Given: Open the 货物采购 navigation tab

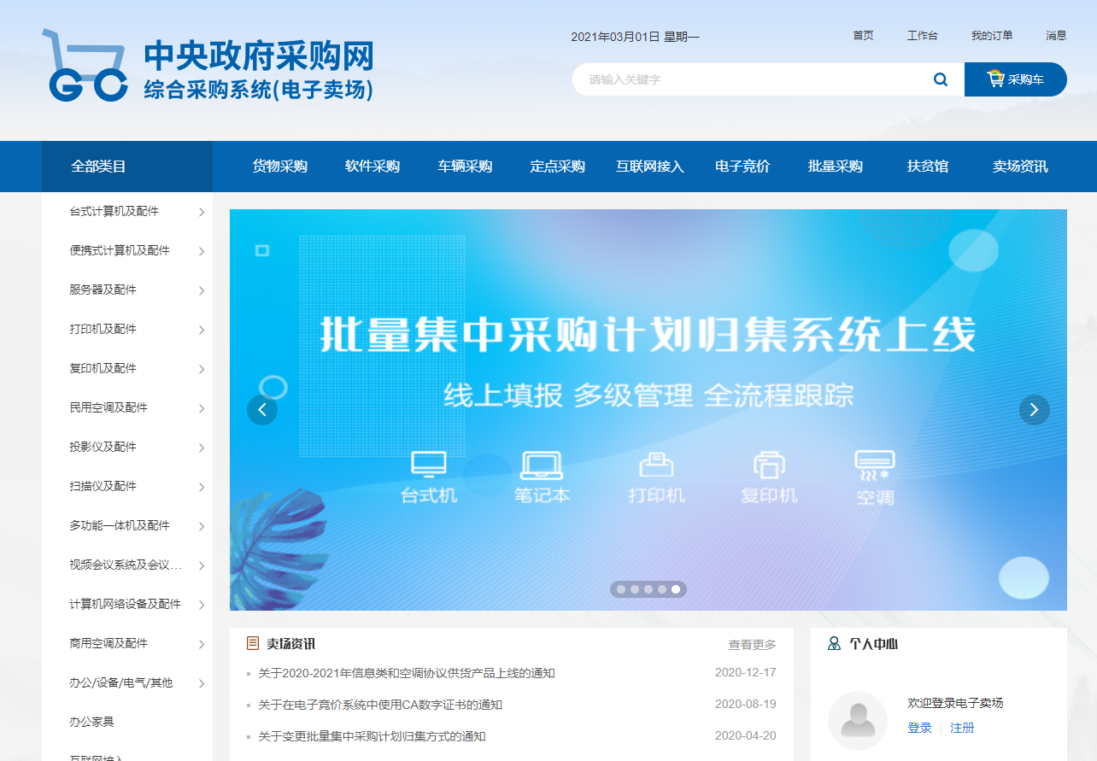Looking at the screenshot, I should pos(279,167).
